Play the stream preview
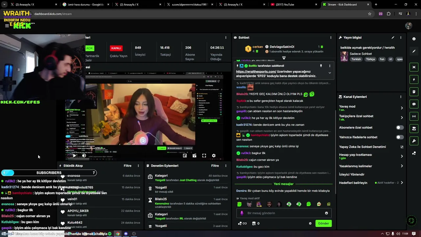 [x=74, y=156]
